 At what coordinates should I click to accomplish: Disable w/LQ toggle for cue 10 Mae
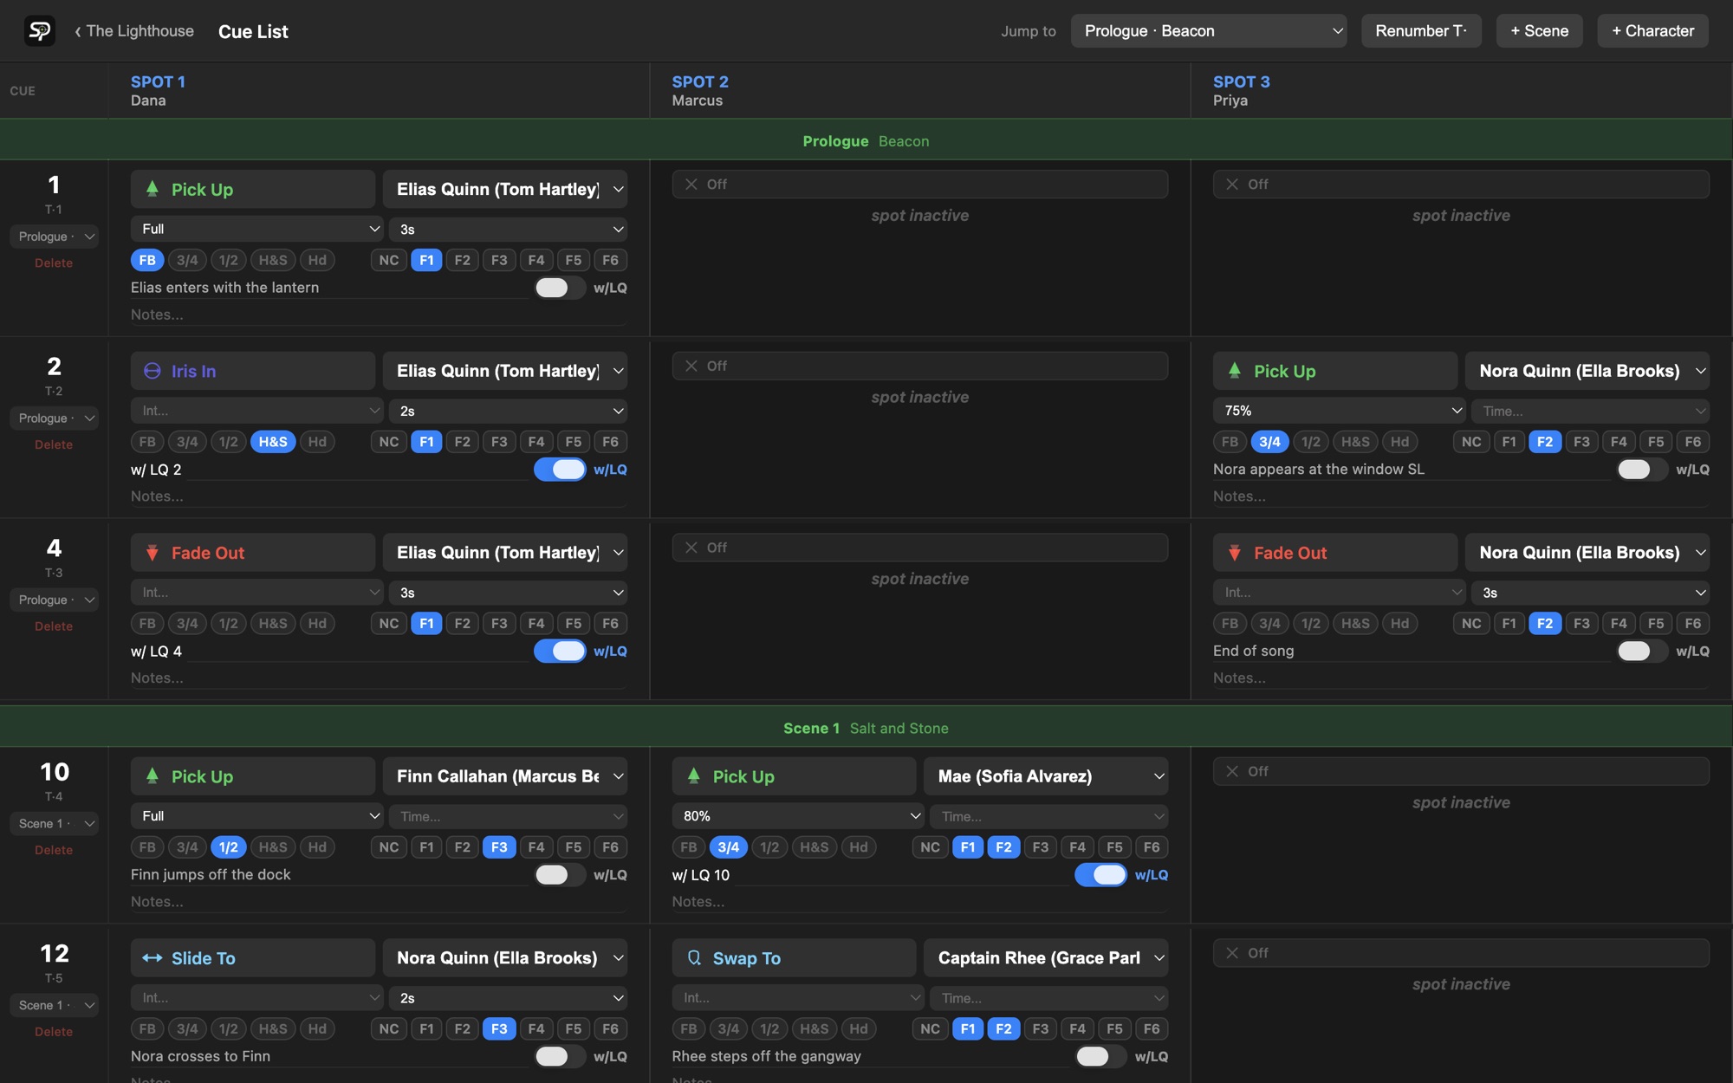click(1100, 875)
